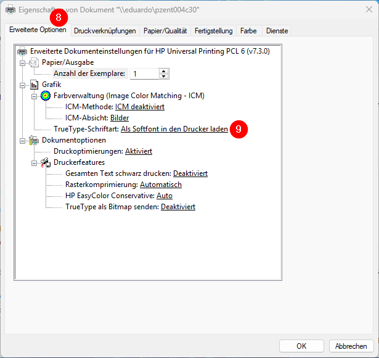
Task: Click the printer icon next to Dokumentoptionen
Action: (x=34, y=140)
